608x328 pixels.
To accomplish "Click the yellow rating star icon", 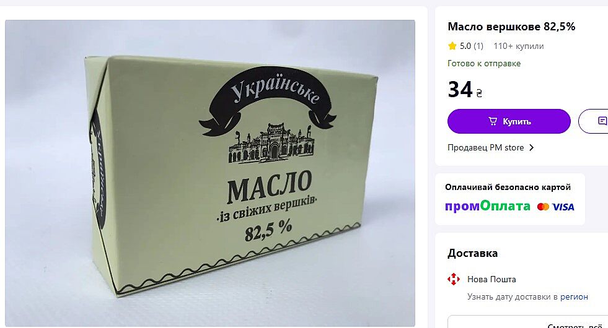I will [x=452, y=46].
